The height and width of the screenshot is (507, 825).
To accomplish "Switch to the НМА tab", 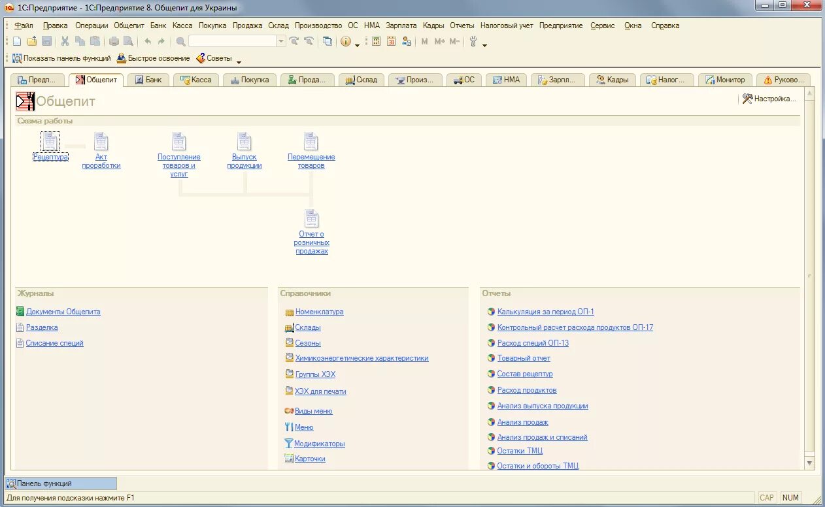I will [507, 80].
